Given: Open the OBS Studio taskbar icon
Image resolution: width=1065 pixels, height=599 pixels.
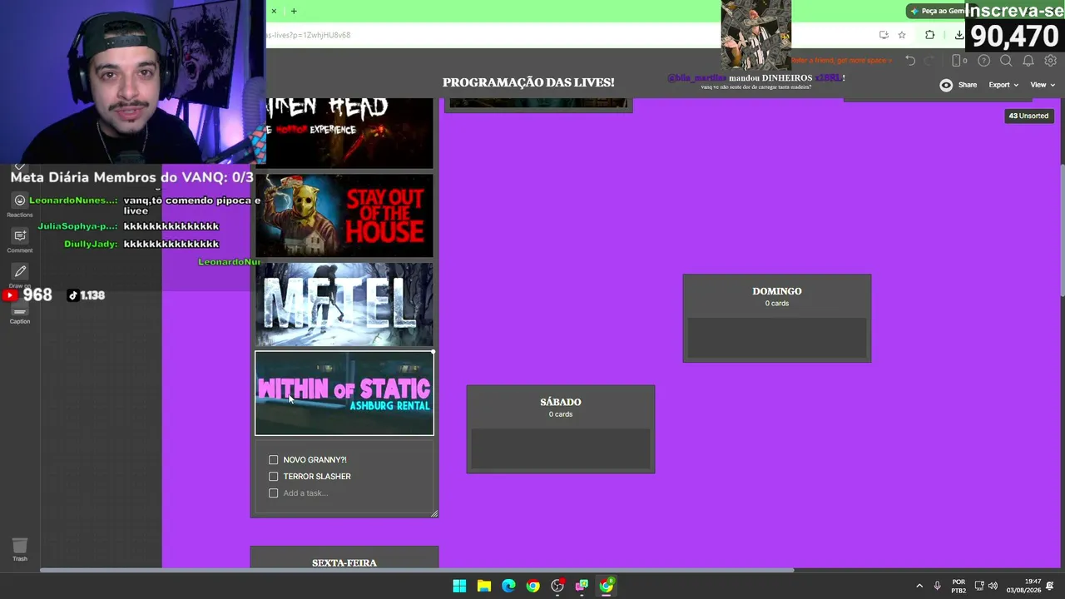Looking at the screenshot, I should 557,586.
